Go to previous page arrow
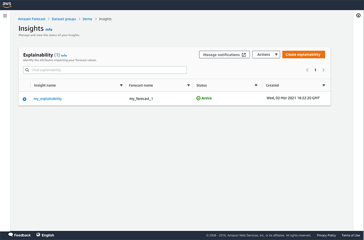Image resolution: width=364 pixels, height=240 pixels. (x=307, y=70)
